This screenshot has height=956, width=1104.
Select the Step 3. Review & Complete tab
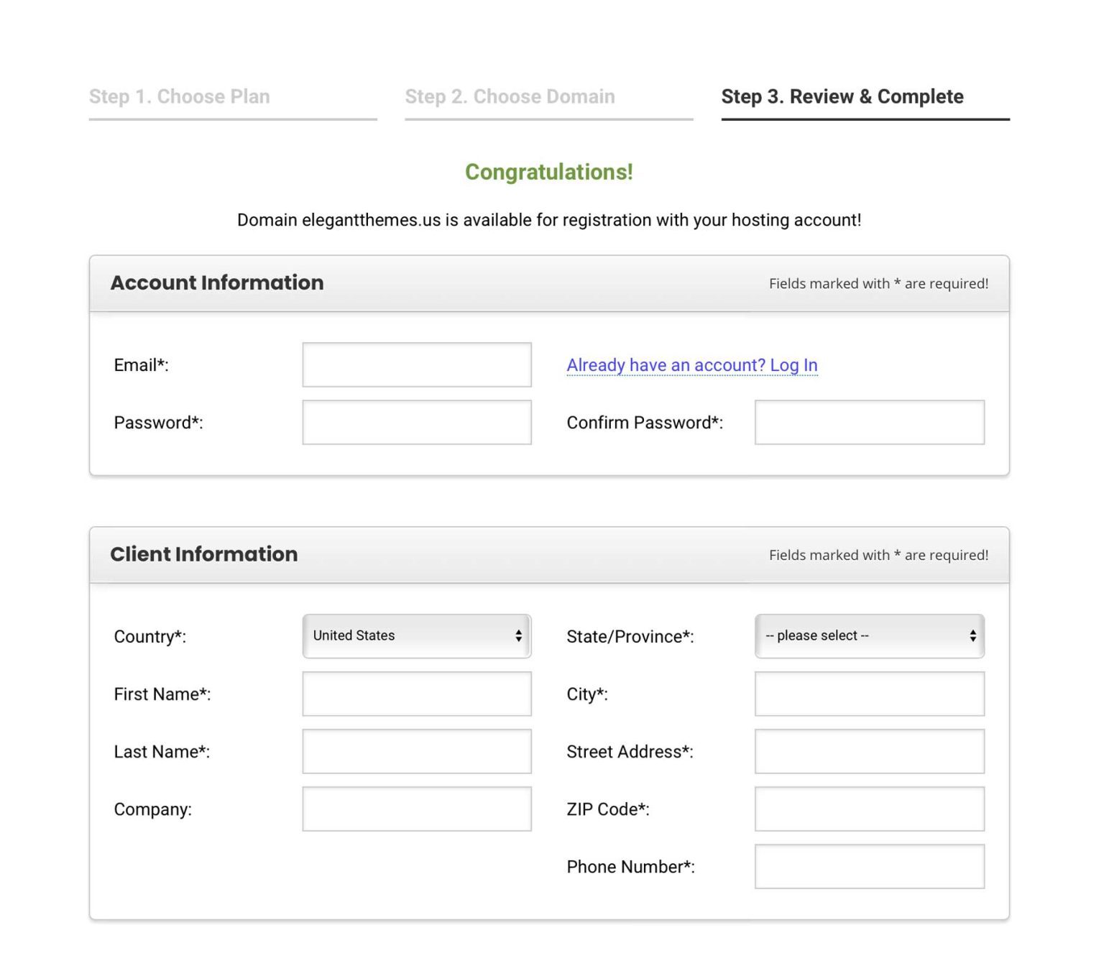tap(842, 96)
